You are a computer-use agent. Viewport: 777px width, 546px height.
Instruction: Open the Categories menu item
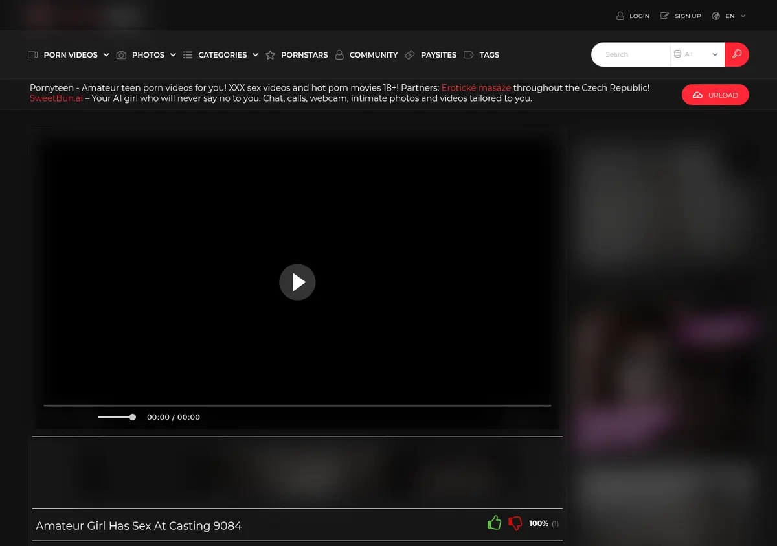[223, 55]
